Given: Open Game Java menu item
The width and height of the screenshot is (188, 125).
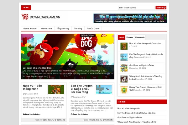Looking at the screenshot, I should point(46,28).
